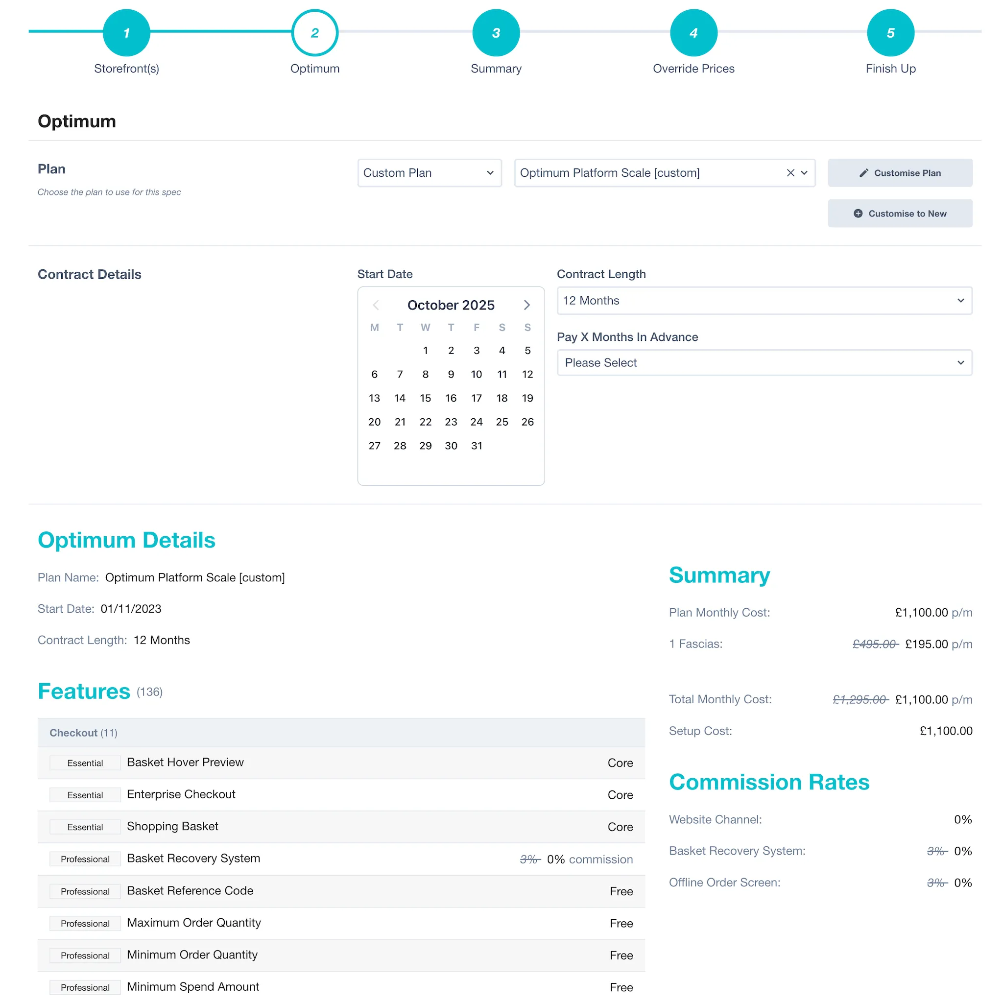1003x1003 pixels.
Task: Open the Pay X Months In Advance selector
Action: (764, 362)
